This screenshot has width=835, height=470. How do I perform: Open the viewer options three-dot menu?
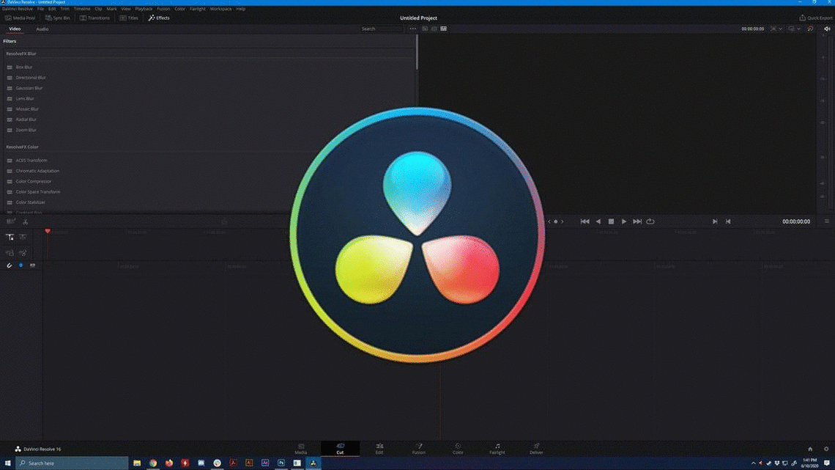click(412, 29)
